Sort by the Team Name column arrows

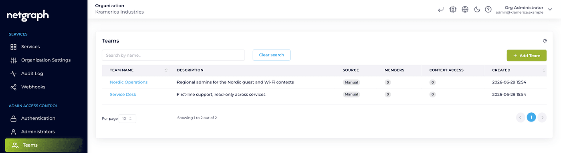click(x=166, y=70)
